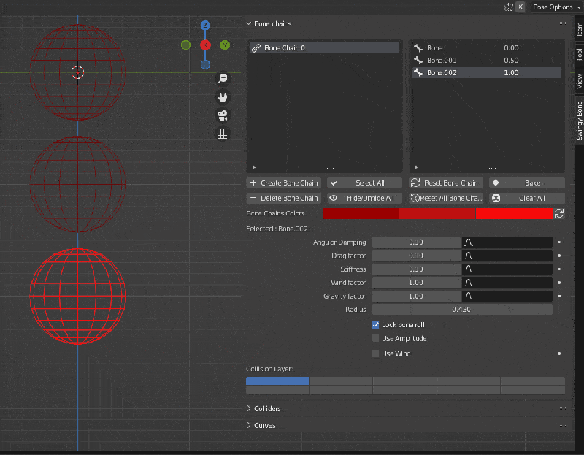Image resolution: width=584 pixels, height=455 pixels.
Task: Open Gravity factor falloff curve icon
Action: coord(469,296)
